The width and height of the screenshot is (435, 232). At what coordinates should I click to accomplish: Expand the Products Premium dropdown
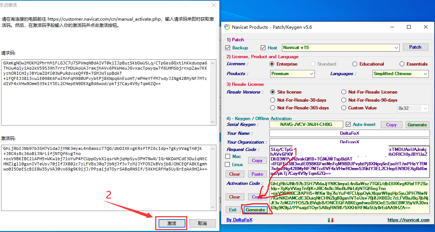click(312, 74)
